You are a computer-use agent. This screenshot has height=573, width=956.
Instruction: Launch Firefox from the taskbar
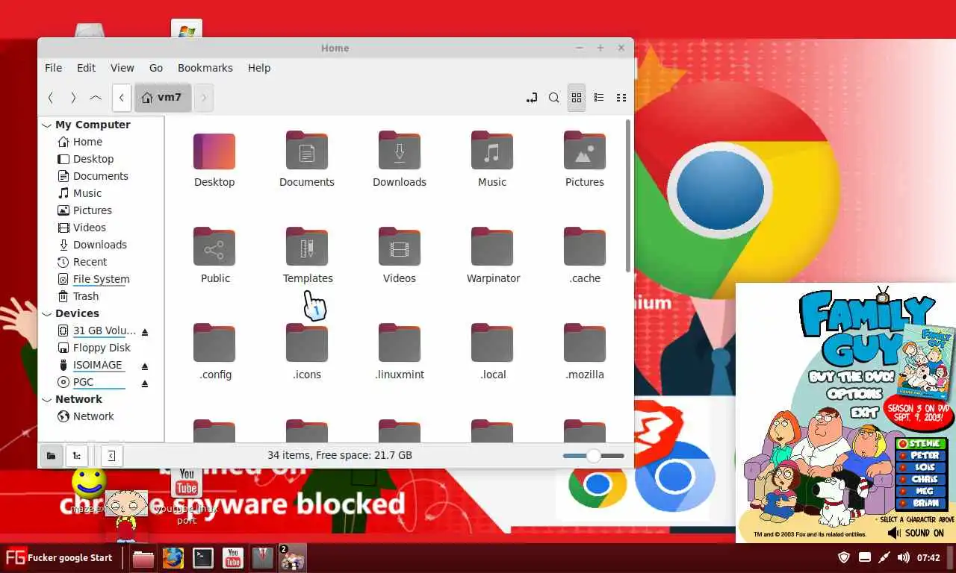[173, 558]
